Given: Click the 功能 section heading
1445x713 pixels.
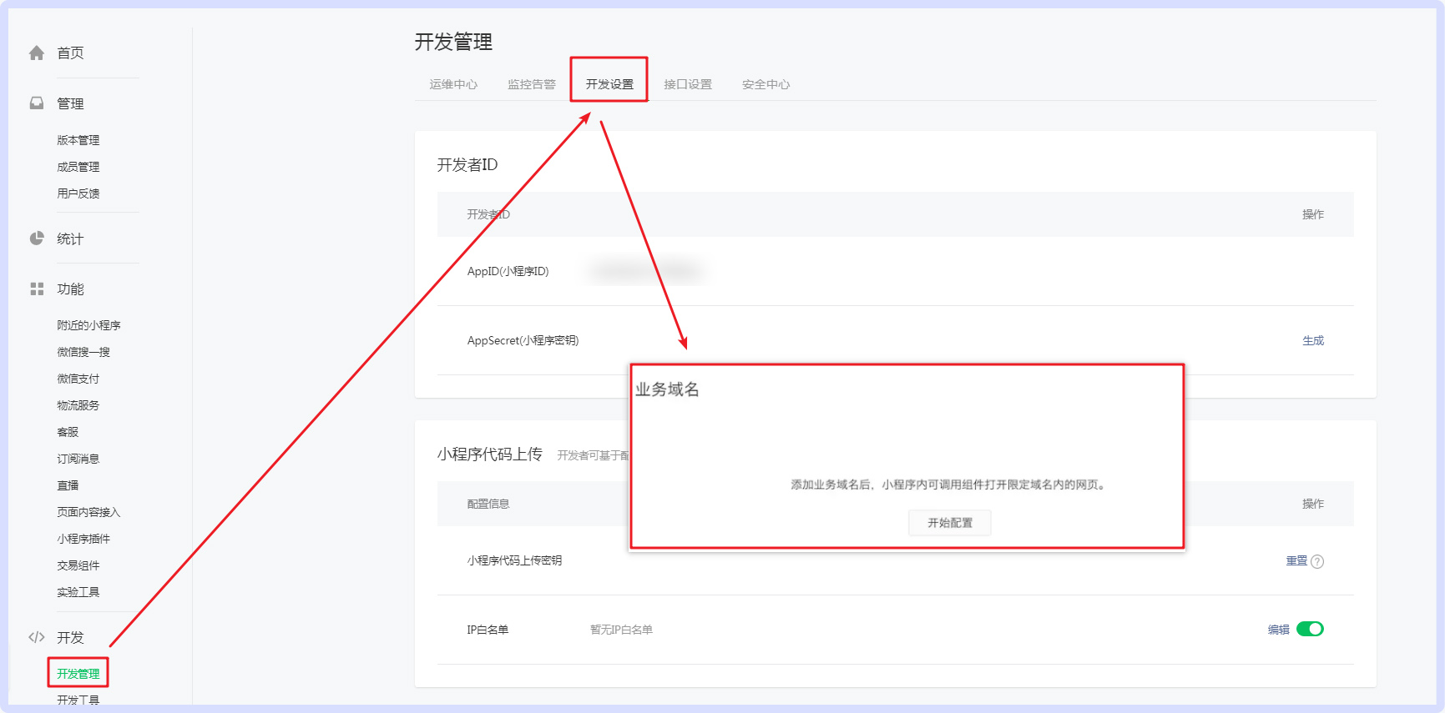Looking at the screenshot, I should tap(70, 289).
